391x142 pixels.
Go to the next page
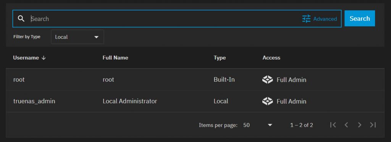(x=359, y=125)
